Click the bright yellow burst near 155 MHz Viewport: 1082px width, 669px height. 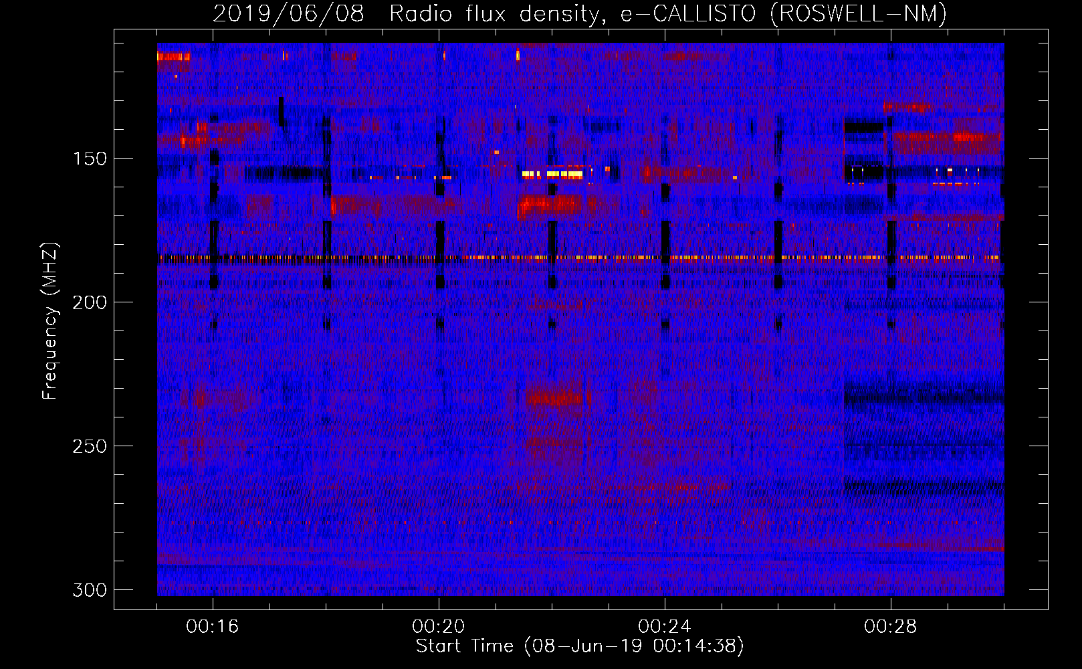coord(553,174)
